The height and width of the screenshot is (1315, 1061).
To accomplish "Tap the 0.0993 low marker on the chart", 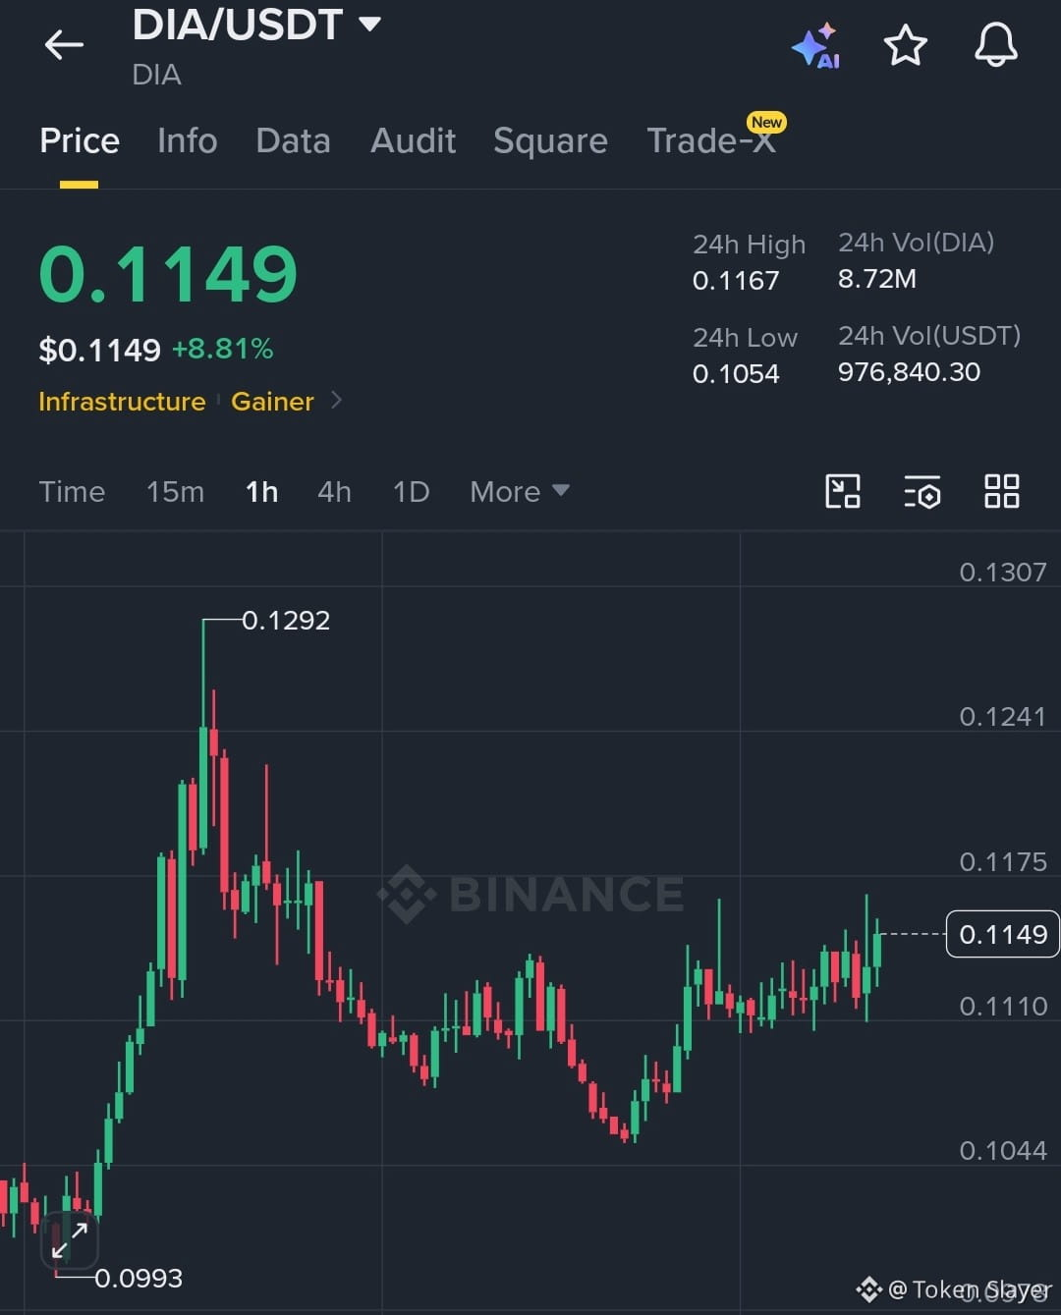I will (139, 1278).
